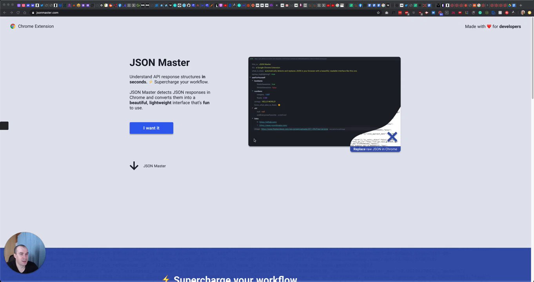Screen dimensions: 534x282
Task: Click the webcam video bubble overlay
Action: click(25, 253)
